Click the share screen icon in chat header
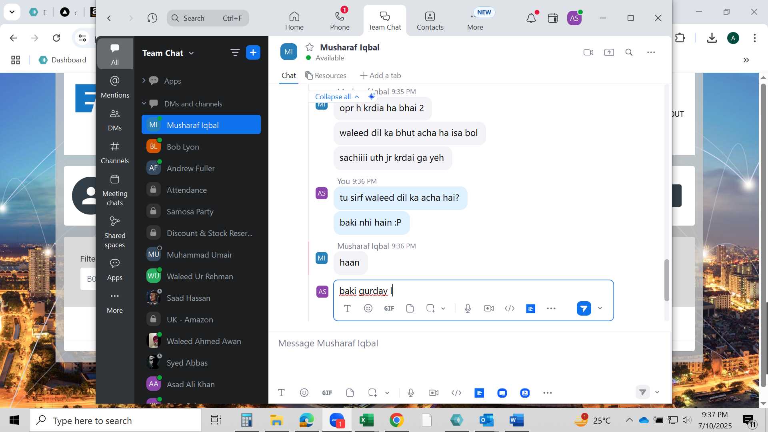The height and width of the screenshot is (432, 768). [609, 52]
